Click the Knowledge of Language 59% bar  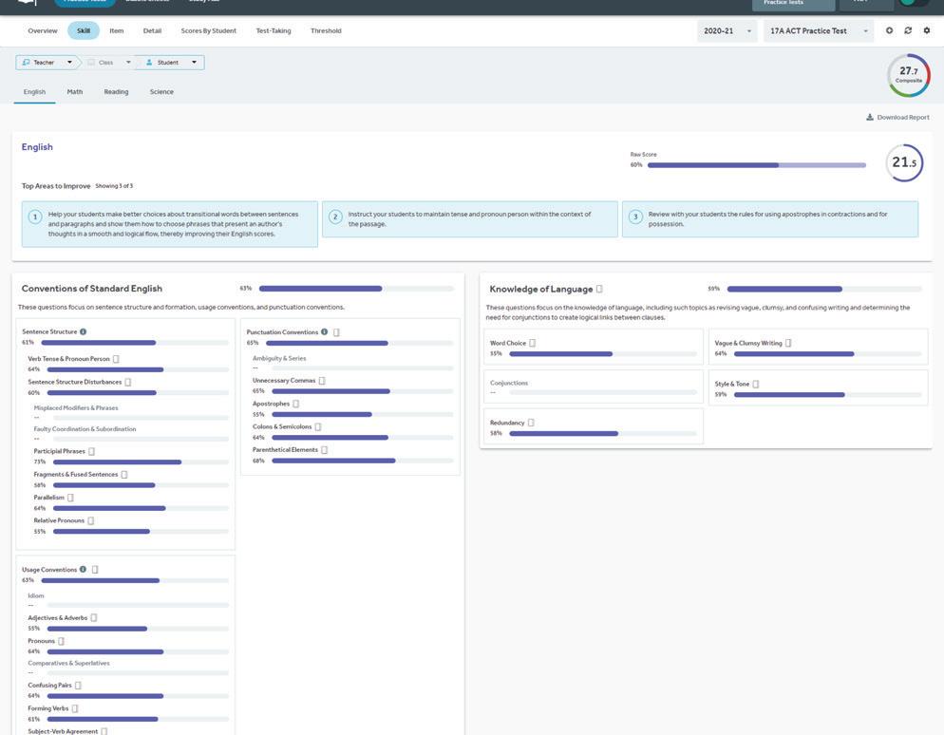tap(824, 289)
